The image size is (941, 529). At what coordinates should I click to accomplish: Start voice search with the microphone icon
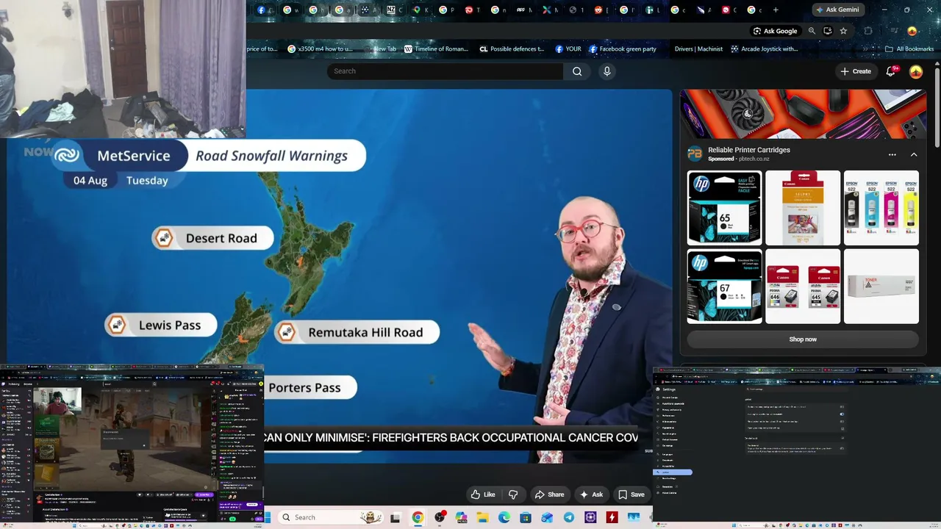(x=607, y=71)
